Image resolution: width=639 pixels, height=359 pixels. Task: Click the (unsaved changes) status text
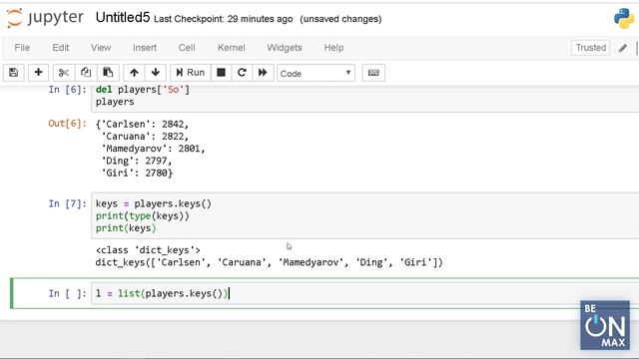coord(340,19)
